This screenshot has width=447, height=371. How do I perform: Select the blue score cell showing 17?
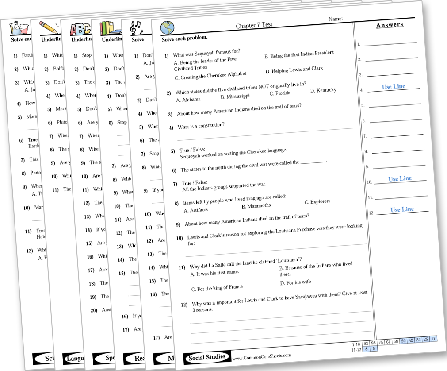coord(433,339)
